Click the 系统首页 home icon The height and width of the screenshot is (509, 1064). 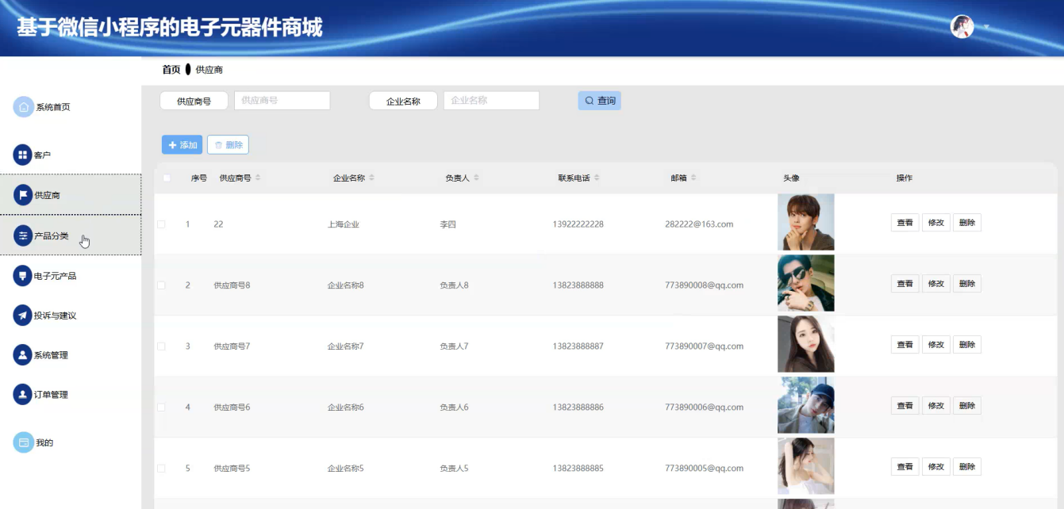click(x=24, y=107)
